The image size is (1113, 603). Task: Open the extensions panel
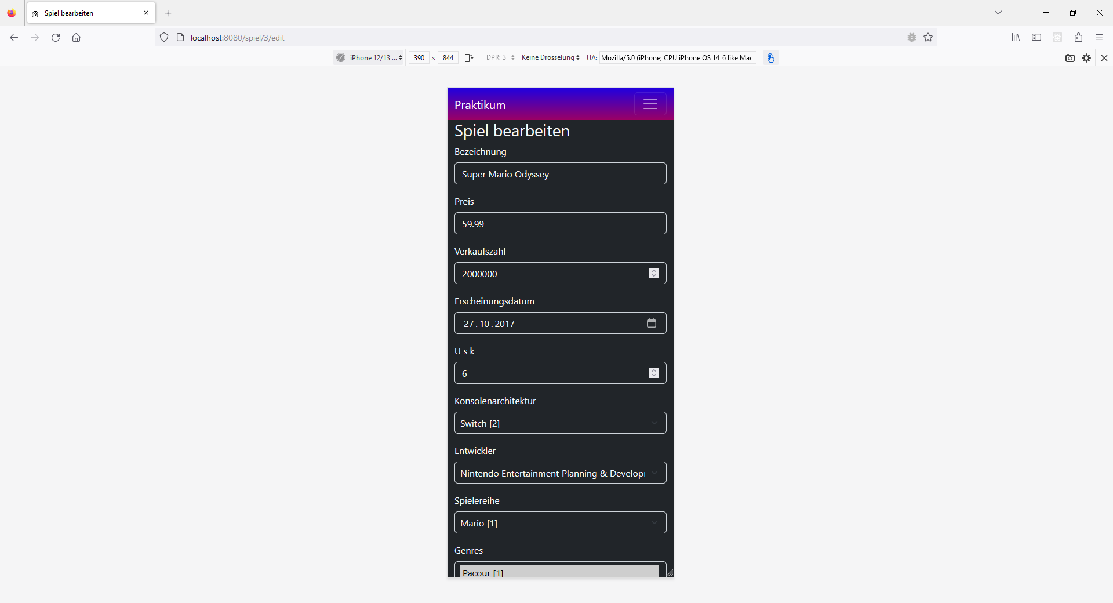tap(1078, 38)
